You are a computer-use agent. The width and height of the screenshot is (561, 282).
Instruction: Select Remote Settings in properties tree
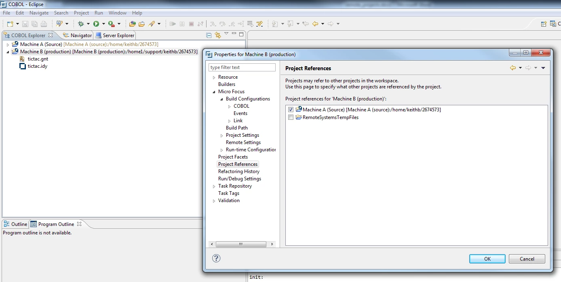(243, 142)
